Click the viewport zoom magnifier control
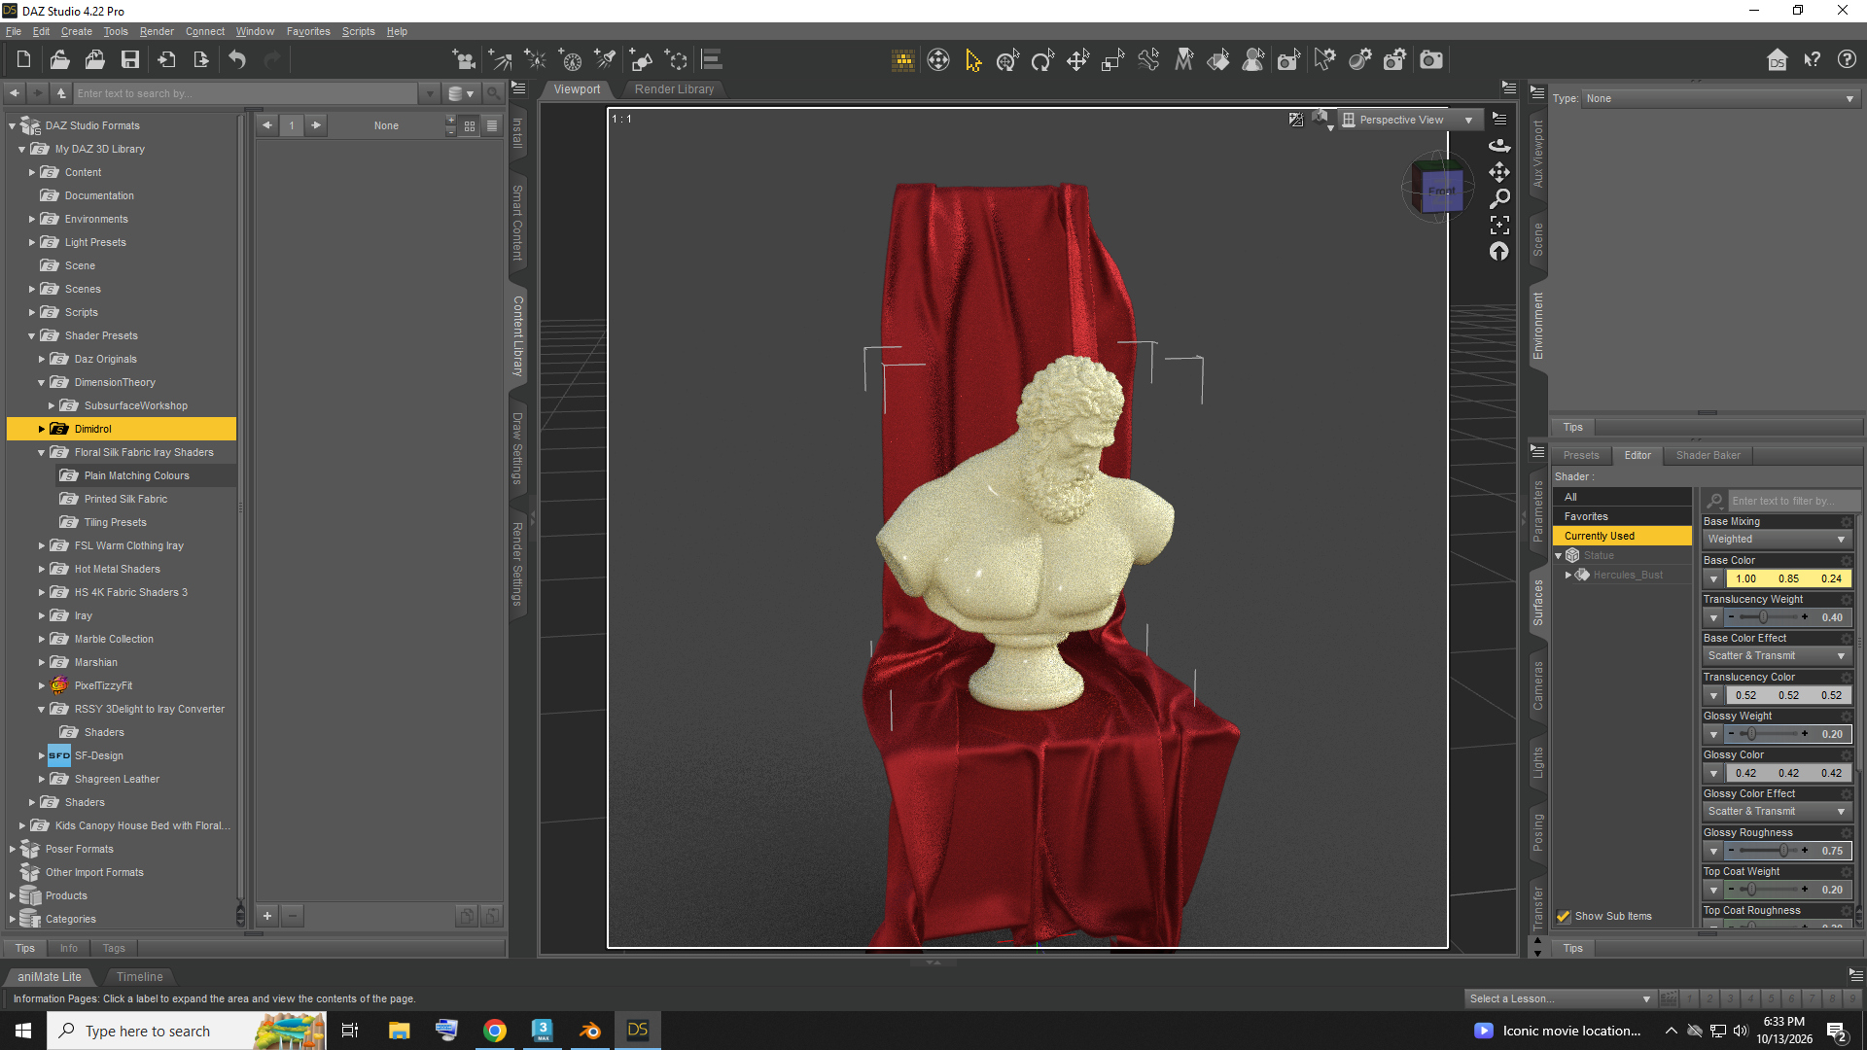Screen dimensions: 1867x1050 coord(1499,199)
